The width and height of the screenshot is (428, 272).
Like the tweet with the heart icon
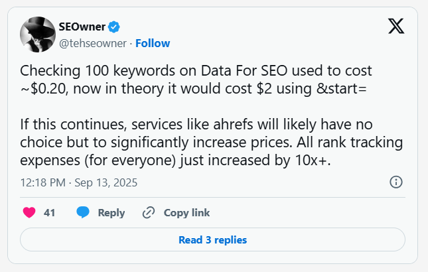click(x=29, y=213)
